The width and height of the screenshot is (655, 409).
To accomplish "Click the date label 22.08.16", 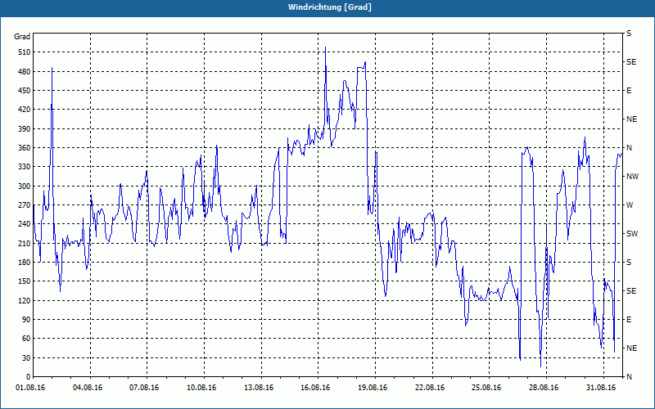I will pos(430,388).
